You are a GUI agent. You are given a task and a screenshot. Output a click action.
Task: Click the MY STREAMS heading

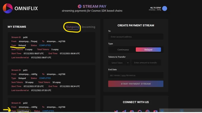17,27
